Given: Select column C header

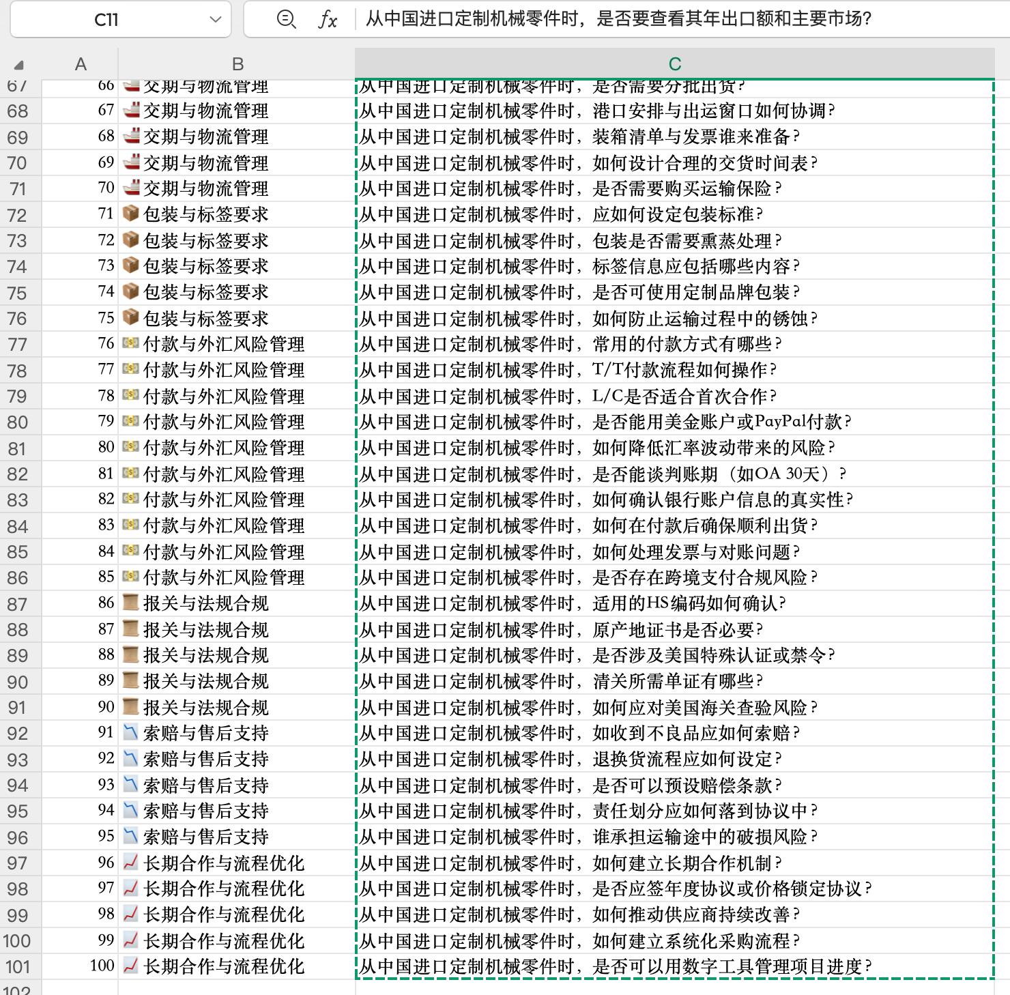Looking at the screenshot, I should pyautogui.click(x=674, y=64).
